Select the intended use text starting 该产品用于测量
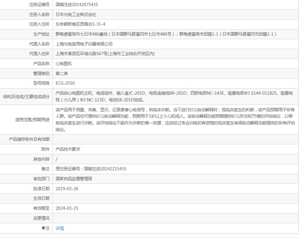 (x=175, y=120)
